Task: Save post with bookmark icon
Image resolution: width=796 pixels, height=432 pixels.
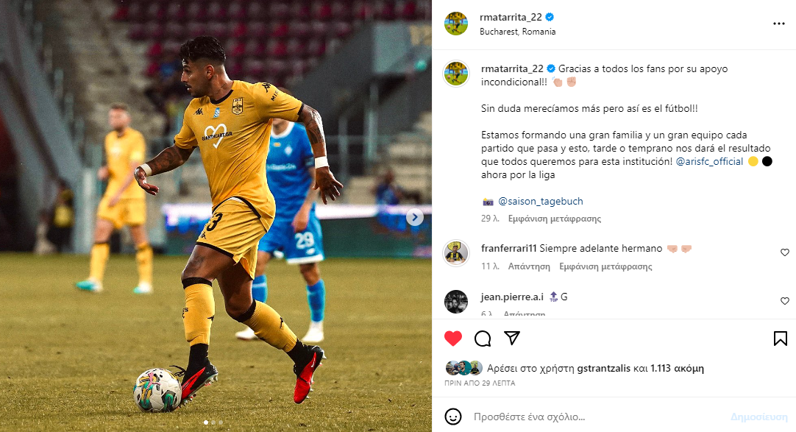Action: coord(781,339)
